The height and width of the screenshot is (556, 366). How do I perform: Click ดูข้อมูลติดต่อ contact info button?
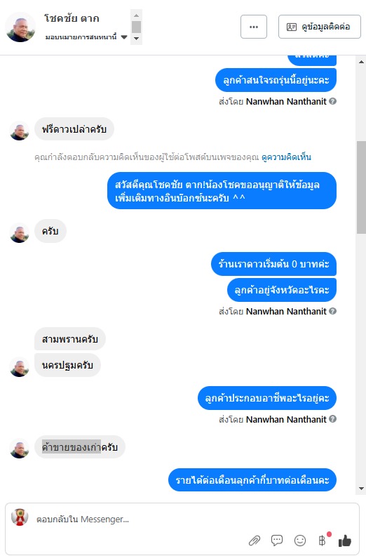(x=320, y=27)
